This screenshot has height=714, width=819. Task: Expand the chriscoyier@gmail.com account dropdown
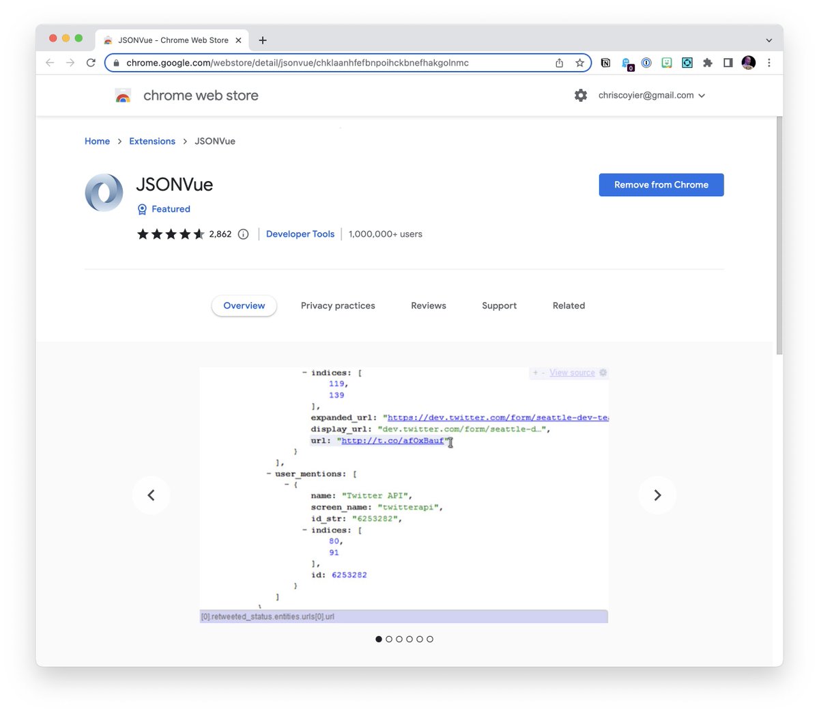click(652, 96)
